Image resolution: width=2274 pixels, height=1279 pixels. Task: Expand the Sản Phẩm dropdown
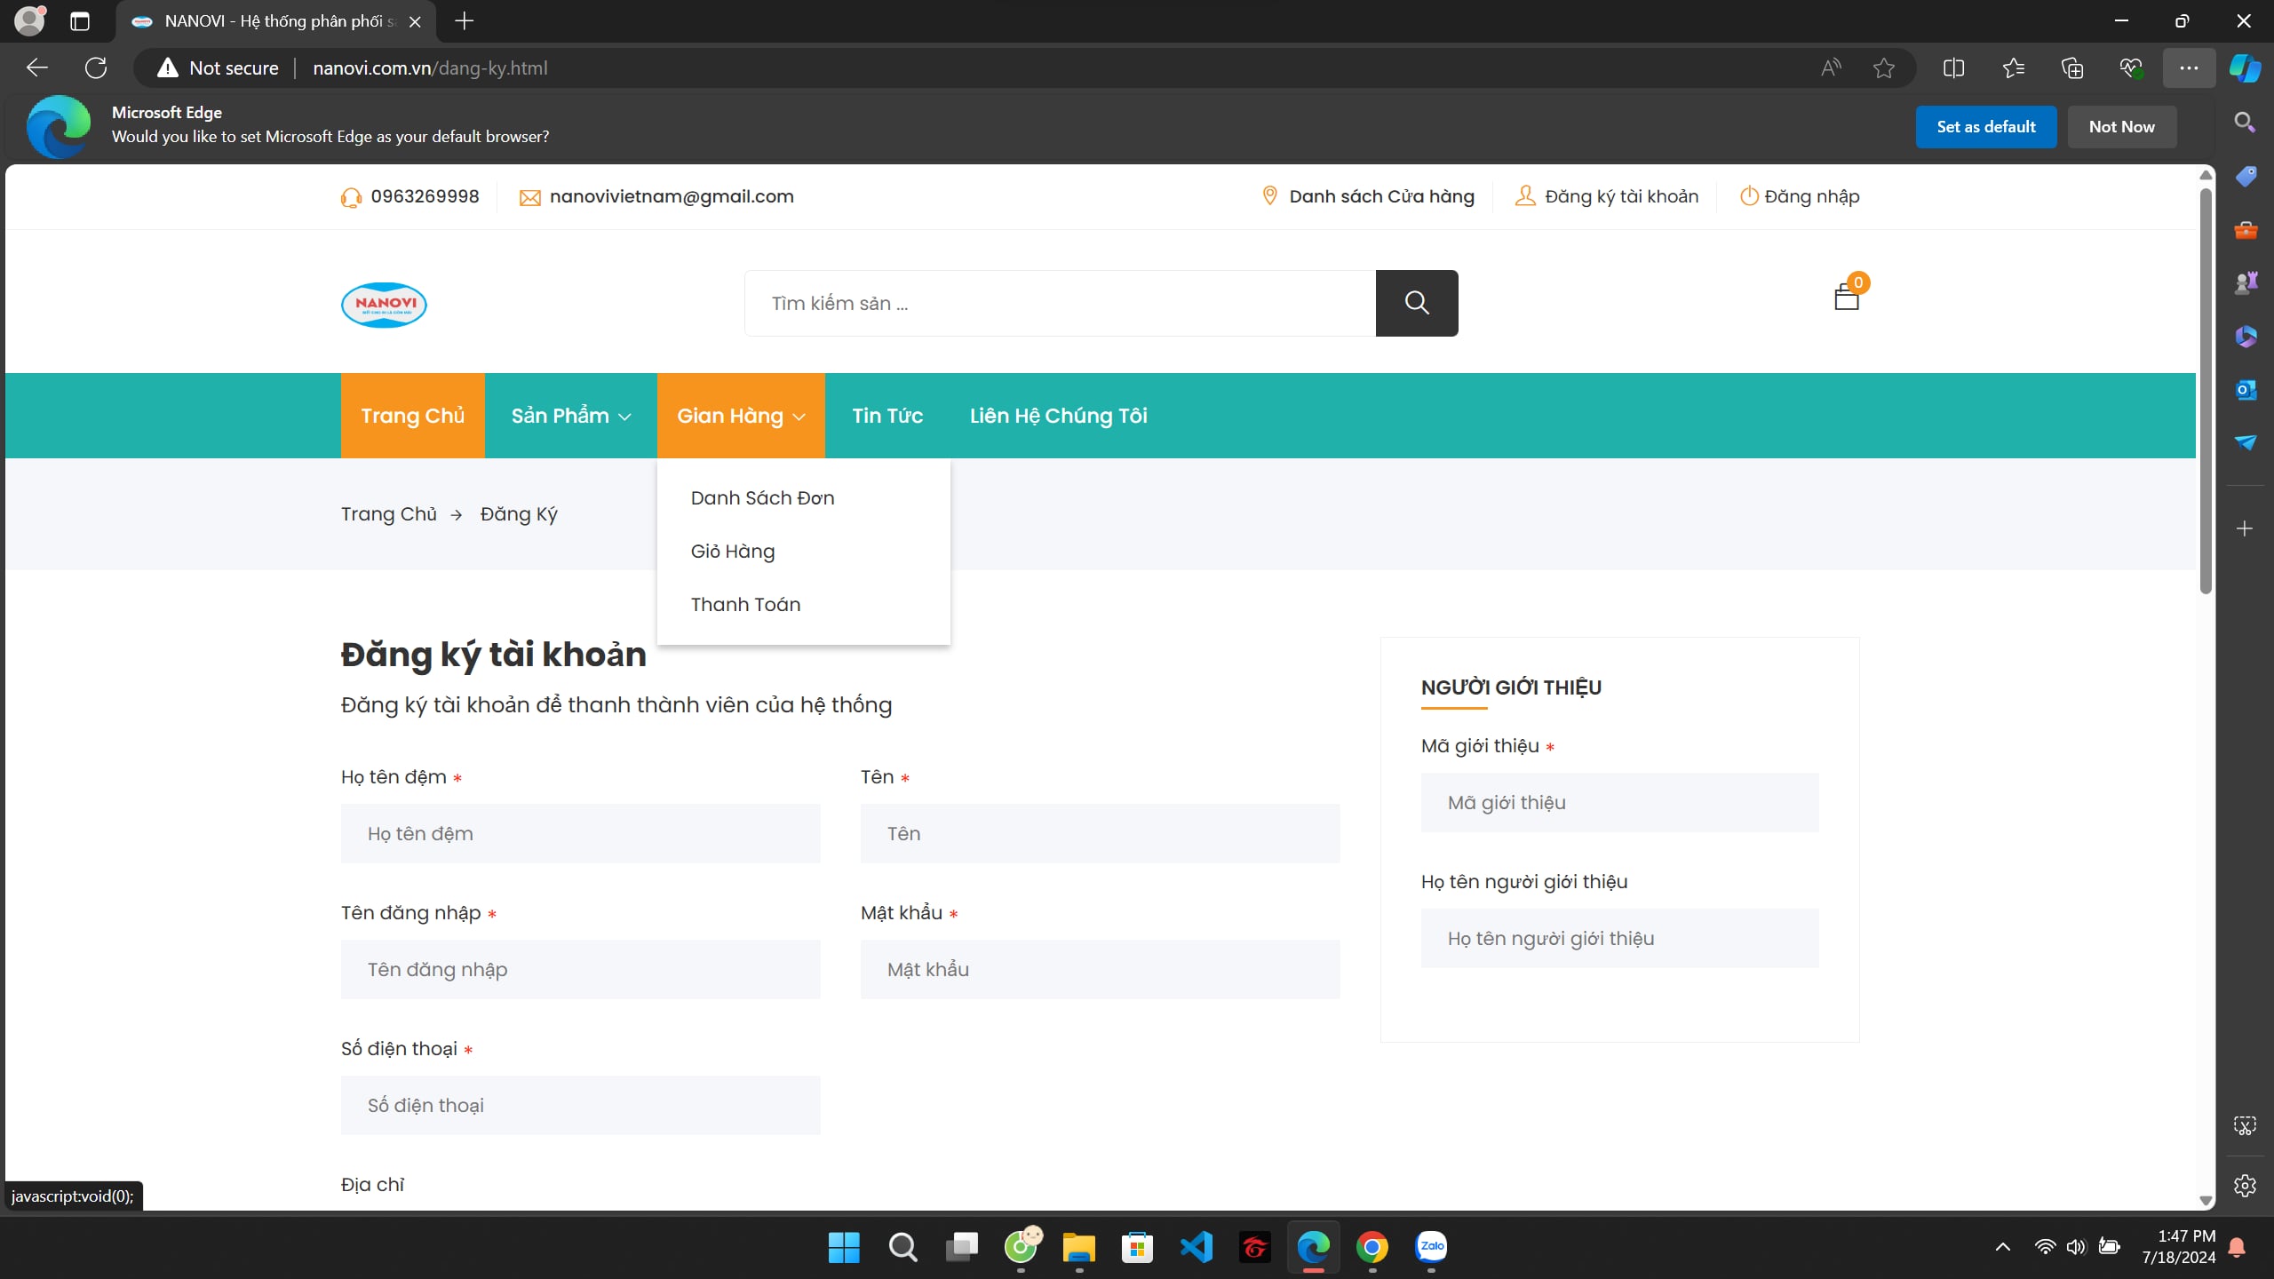pyautogui.click(x=569, y=415)
